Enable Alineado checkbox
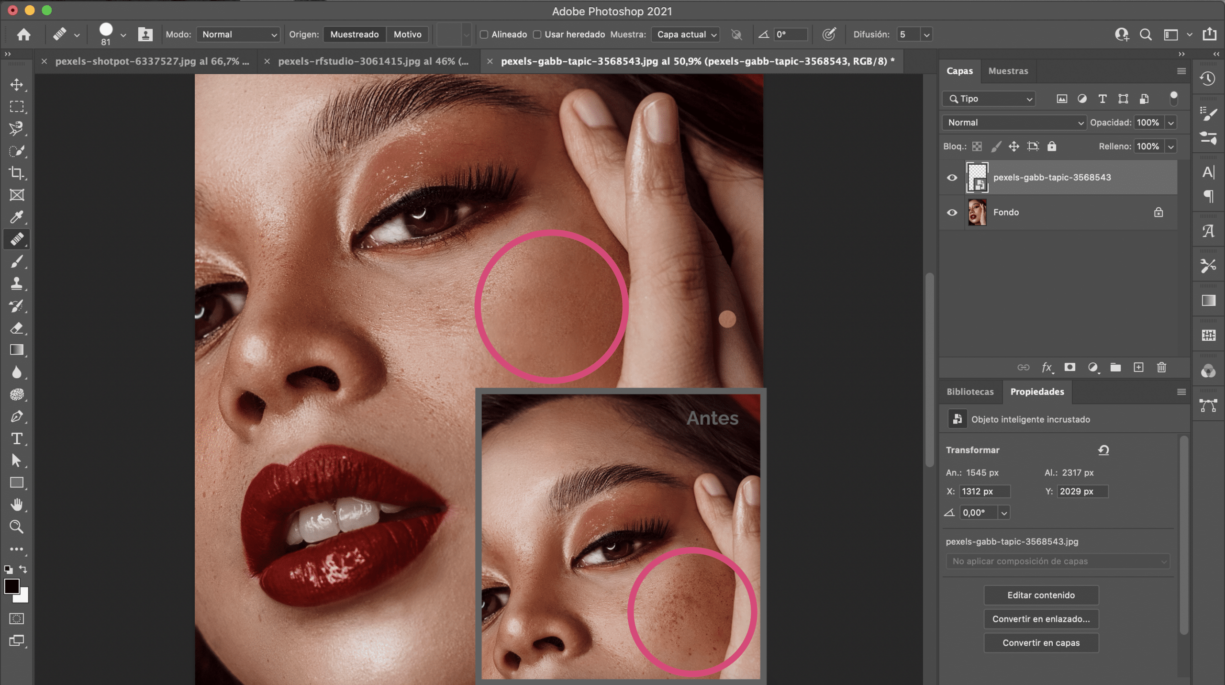 tap(485, 34)
